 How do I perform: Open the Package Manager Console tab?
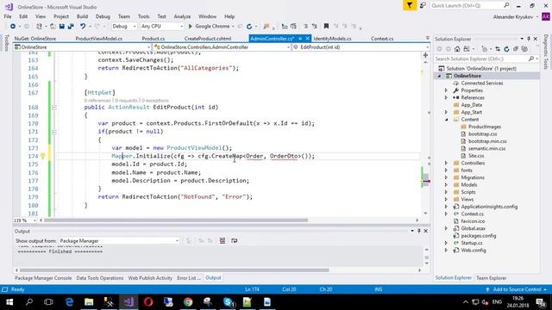(43, 278)
